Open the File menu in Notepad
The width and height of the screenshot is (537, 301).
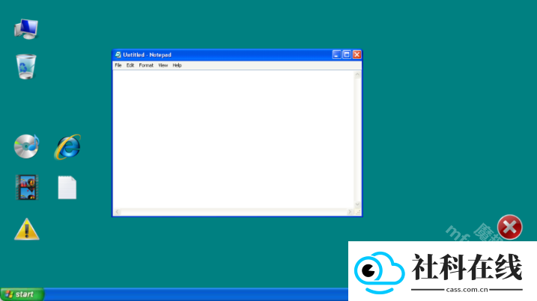click(118, 65)
